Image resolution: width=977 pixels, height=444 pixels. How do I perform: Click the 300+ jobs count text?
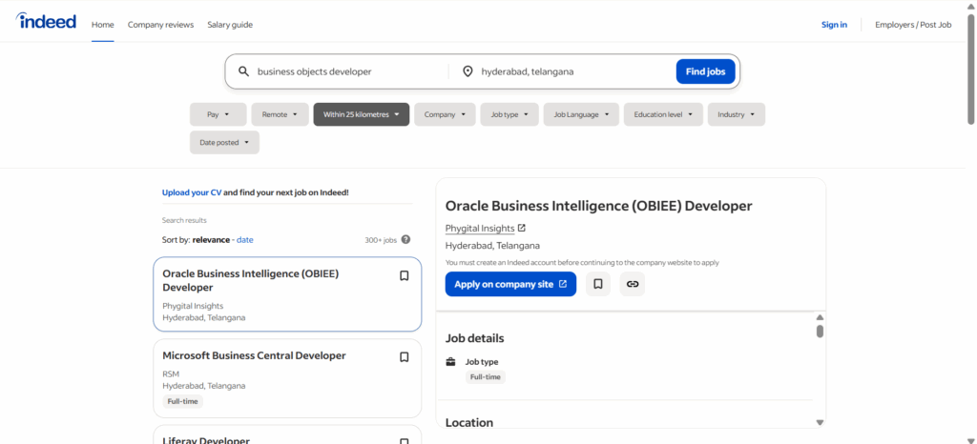pyautogui.click(x=381, y=240)
